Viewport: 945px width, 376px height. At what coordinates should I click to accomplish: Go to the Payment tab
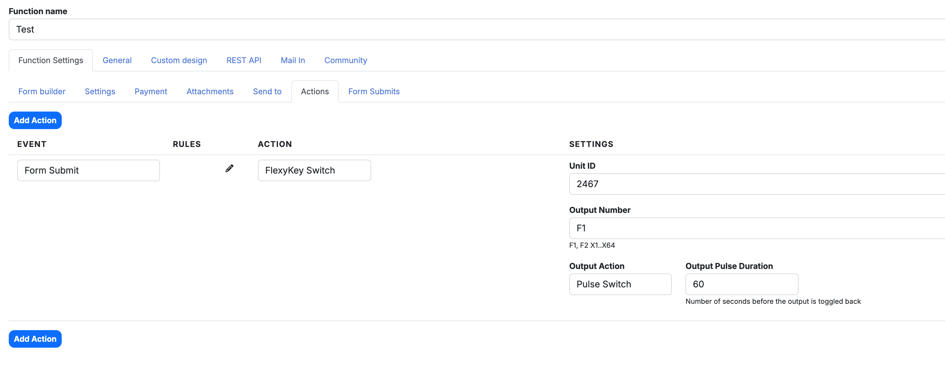151,91
